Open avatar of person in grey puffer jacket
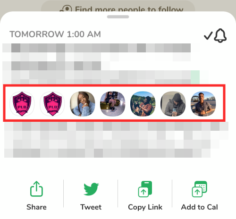236x219 pixels. click(x=173, y=104)
